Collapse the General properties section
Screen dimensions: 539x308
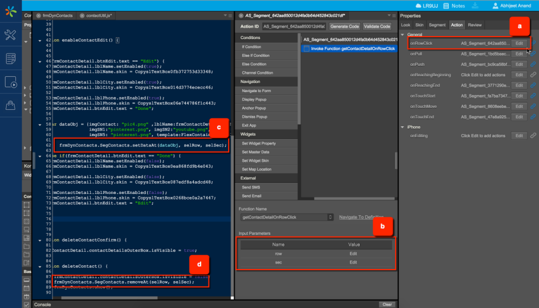click(x=402, y=34)
